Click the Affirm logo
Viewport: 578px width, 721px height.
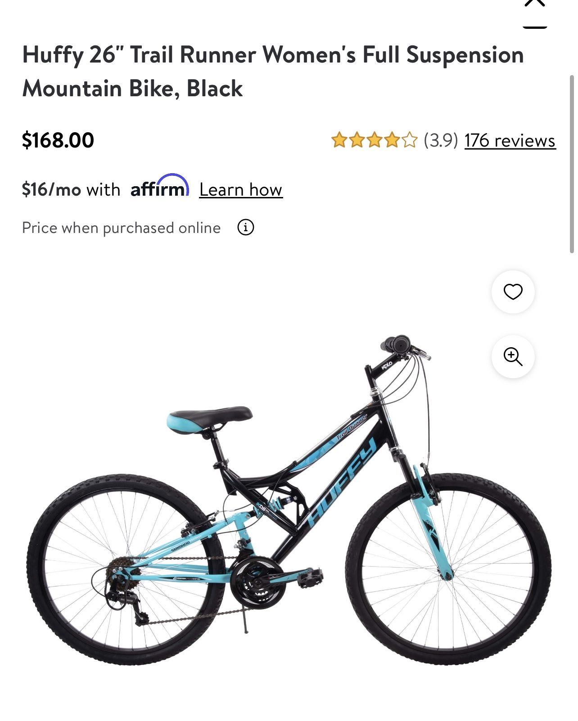[x=159, y=186]
